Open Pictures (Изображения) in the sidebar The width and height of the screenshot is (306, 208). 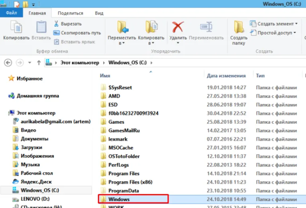click(33, 156)
